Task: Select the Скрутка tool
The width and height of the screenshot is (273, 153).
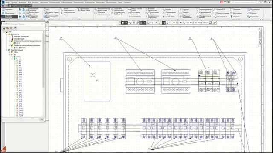Action: point(184,9)
